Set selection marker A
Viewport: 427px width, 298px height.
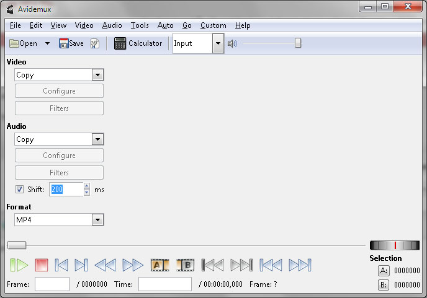tap(160, 265)
